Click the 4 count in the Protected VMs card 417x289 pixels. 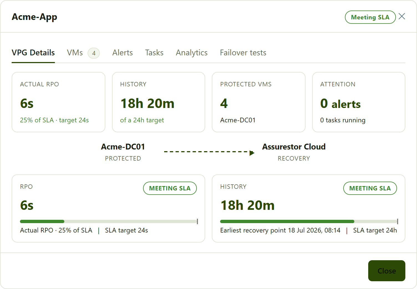224,104
